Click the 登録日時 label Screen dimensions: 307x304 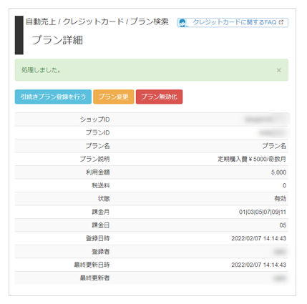[x=98, y=238]
